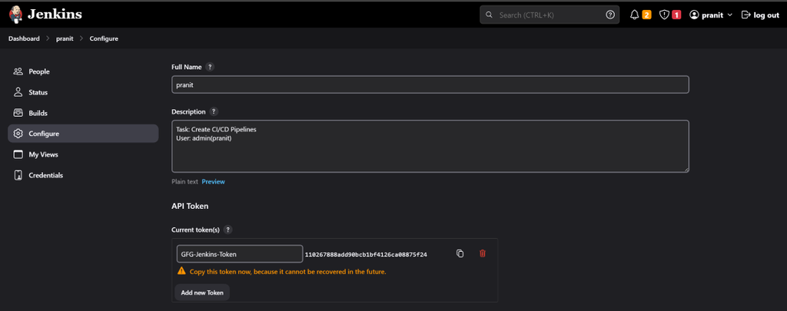
Task: Click the user avatar icon beside pranit
Action: [694, 15]
